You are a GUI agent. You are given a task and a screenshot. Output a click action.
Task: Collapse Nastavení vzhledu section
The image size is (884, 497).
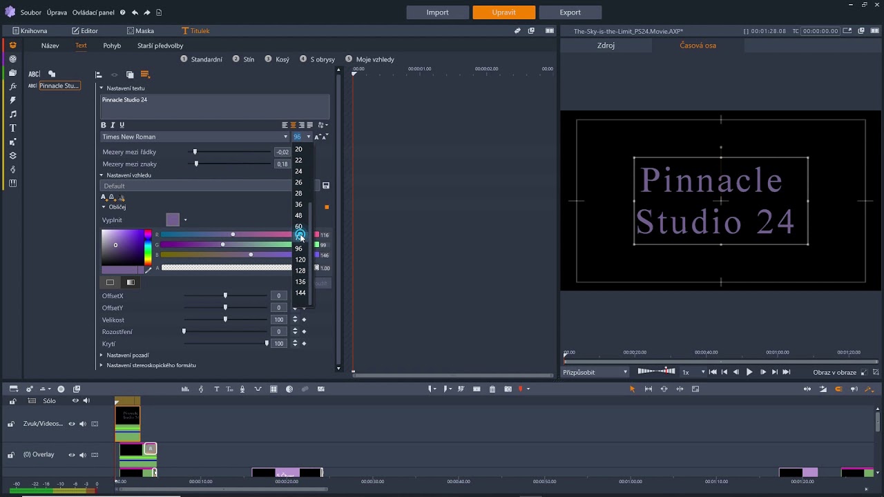point(102,175)
